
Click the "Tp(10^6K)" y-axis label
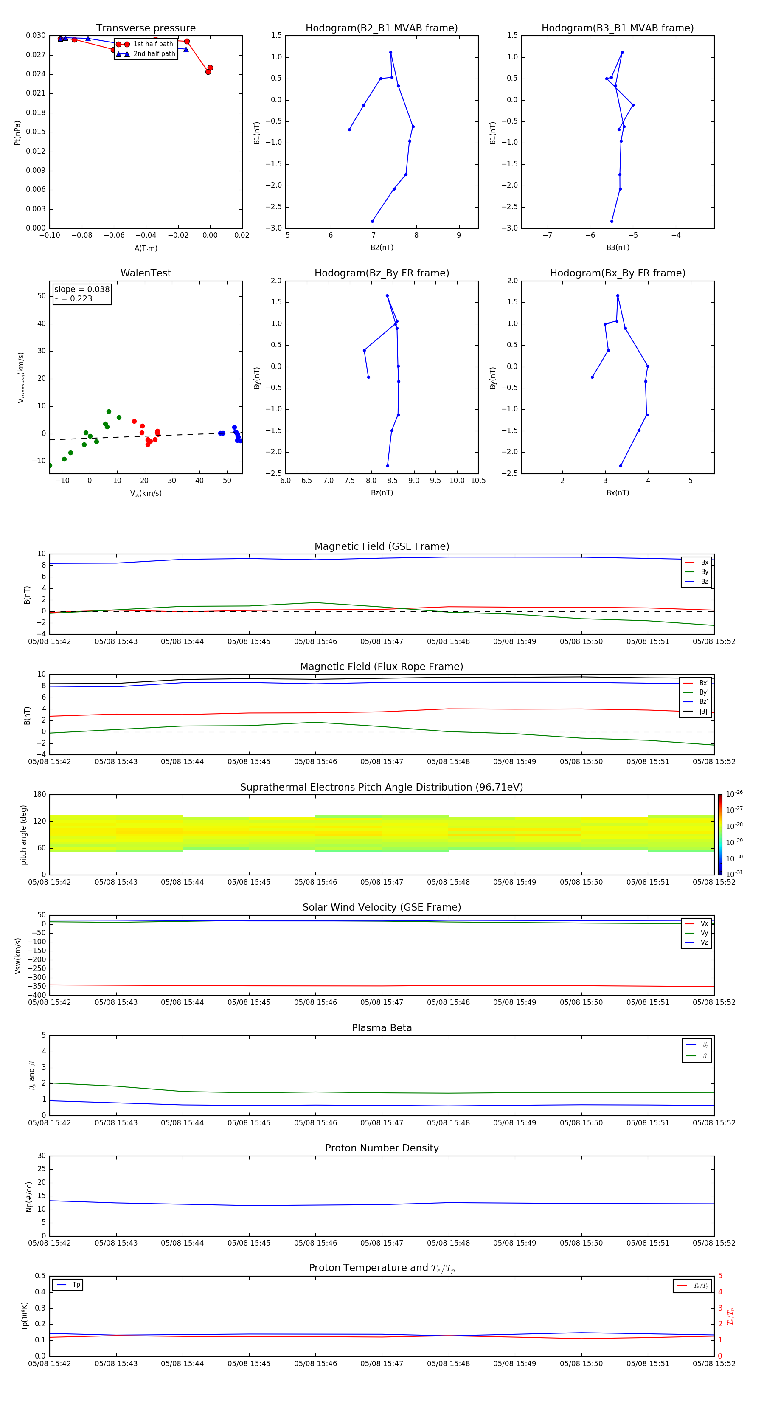[25, 1316]
